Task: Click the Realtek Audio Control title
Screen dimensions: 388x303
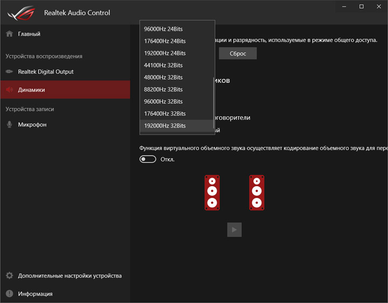Action: point(77,13)
